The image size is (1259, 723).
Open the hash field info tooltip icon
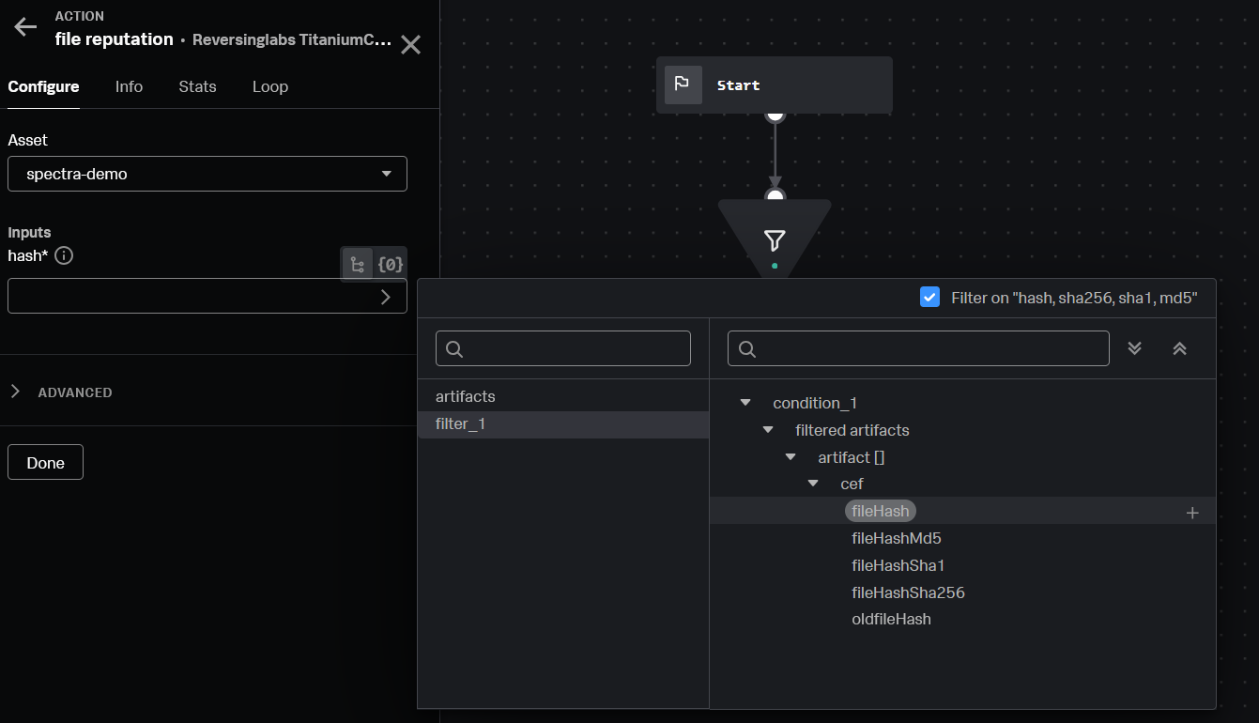(64, 255)
